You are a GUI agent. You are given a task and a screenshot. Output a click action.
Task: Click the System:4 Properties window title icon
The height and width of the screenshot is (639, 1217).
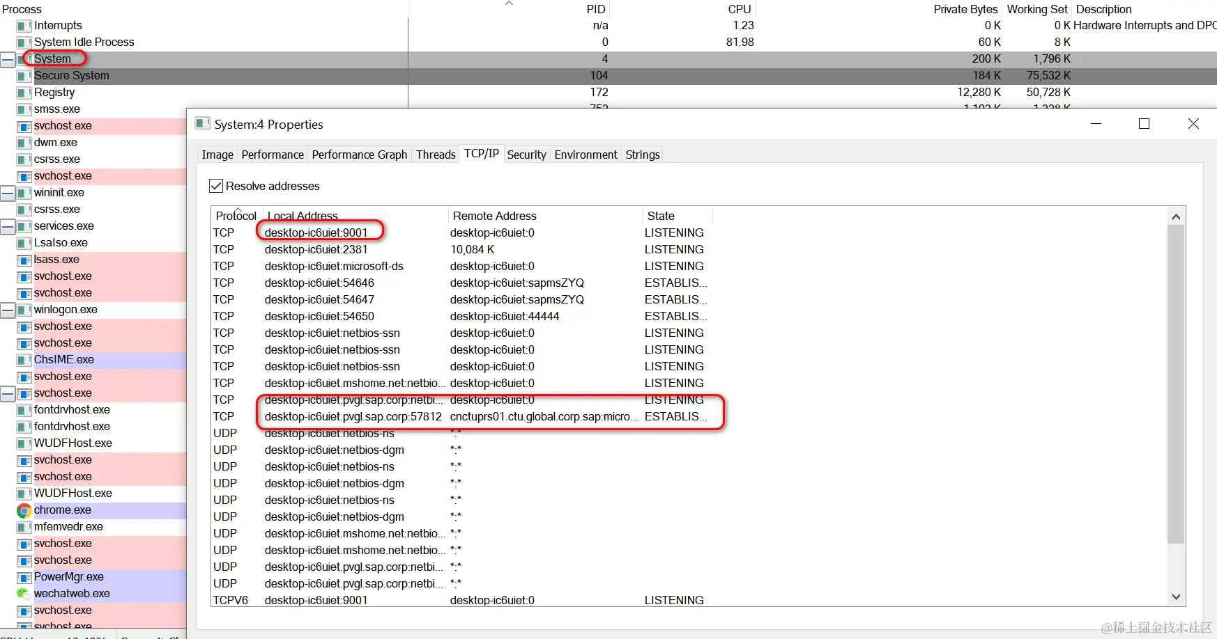[x=203, y=124]
